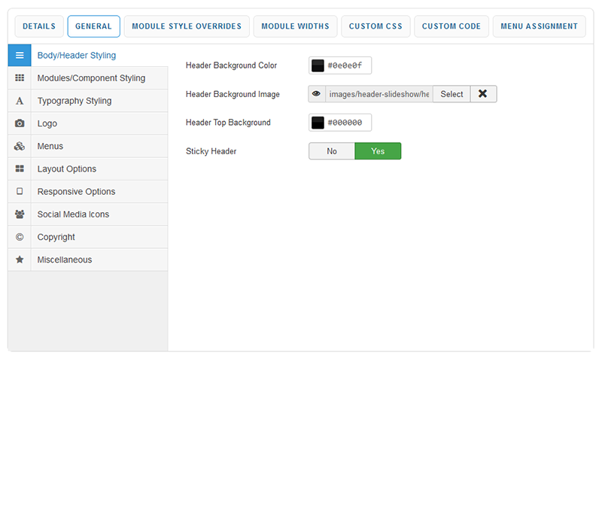Switch to the Custom CSS tab

pyautogui.click(x=375, y=26)
